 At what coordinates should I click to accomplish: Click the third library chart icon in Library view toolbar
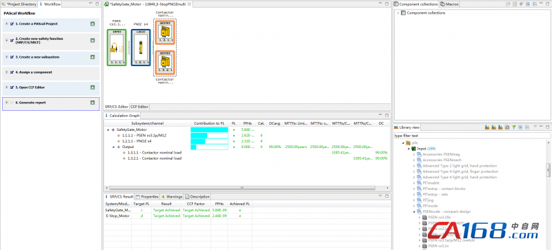(x=501, y=127)
